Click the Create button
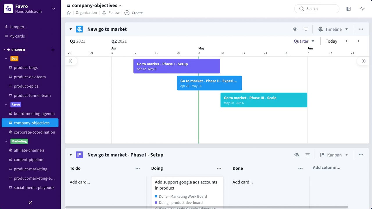The image size is (372, 209). tap(134, 13)
